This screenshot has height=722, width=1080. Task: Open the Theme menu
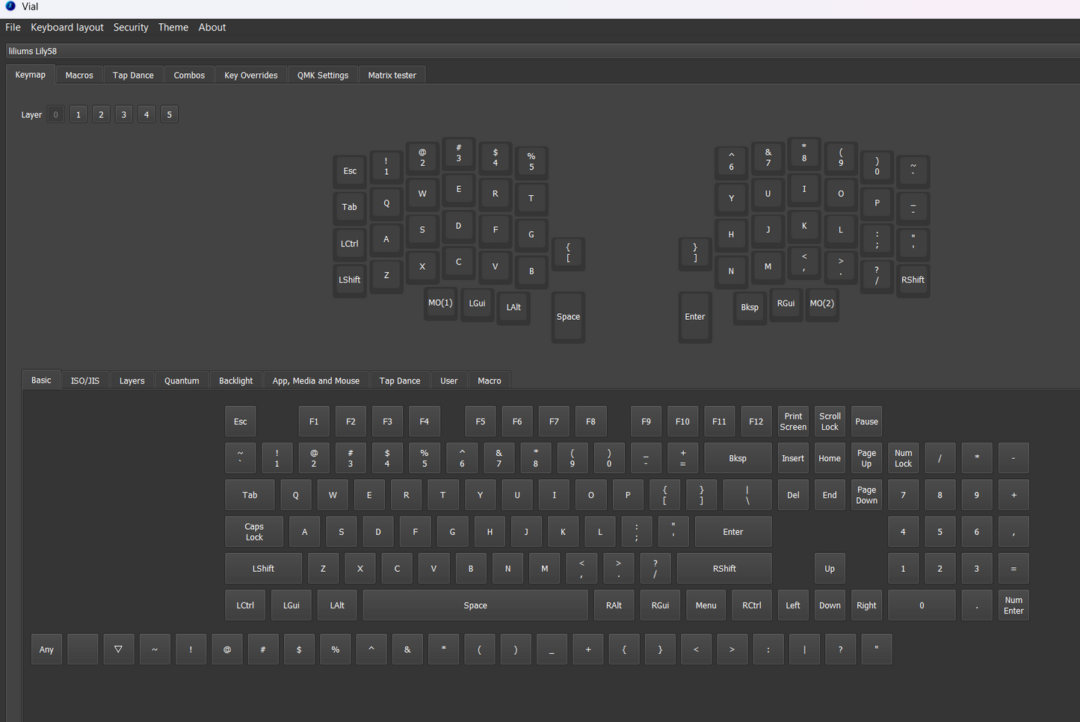pos(173,27)
